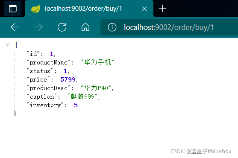Select the value "麒麟999"

tap(82, 96)
